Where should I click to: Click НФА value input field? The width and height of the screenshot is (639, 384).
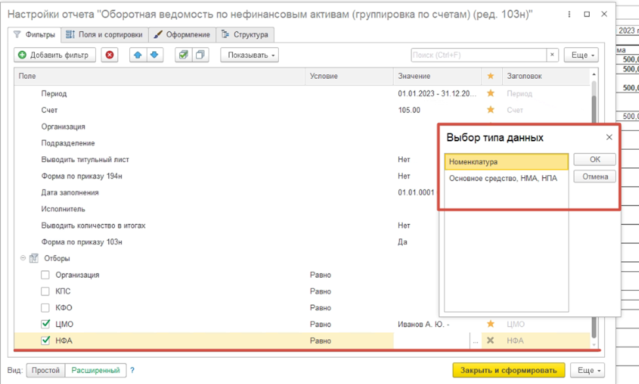[432, 341]
